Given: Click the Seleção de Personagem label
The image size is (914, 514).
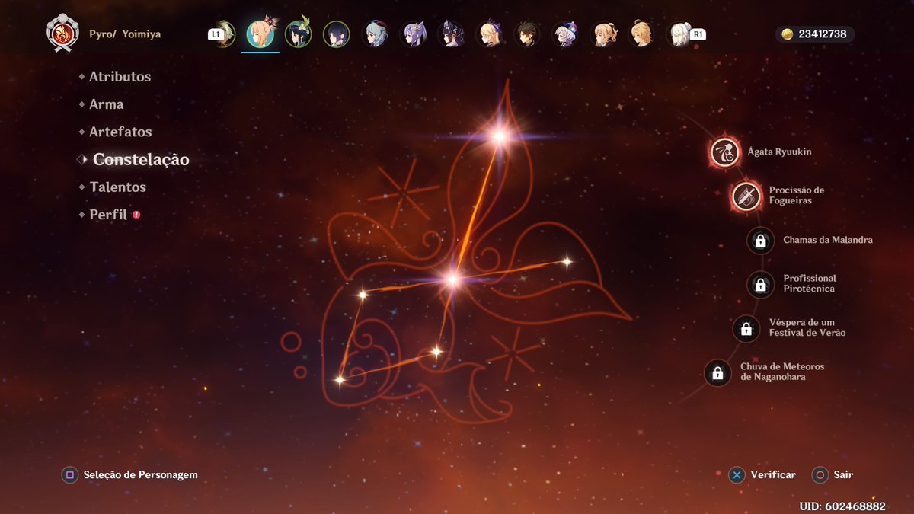Looking at the screenshot, I should point(140,474).
